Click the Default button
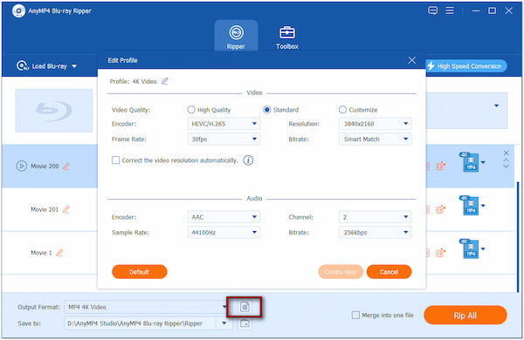Screen dimensions: 524x340 (140, 272)
